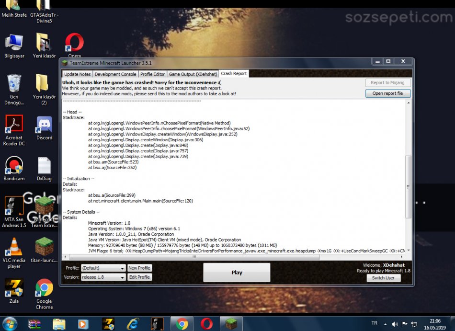Show hidden system tray icons
The image size is (455, 331).
click(x=386, y=324)
